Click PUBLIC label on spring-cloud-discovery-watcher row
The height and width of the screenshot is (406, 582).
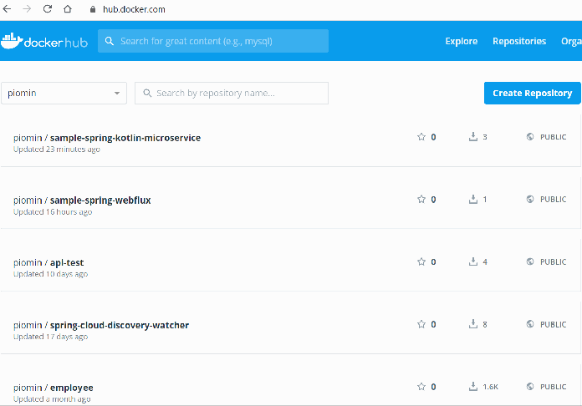tap(553, 324)
